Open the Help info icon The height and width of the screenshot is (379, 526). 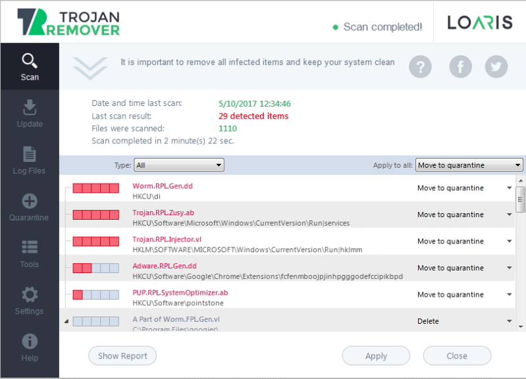(30, 341)
